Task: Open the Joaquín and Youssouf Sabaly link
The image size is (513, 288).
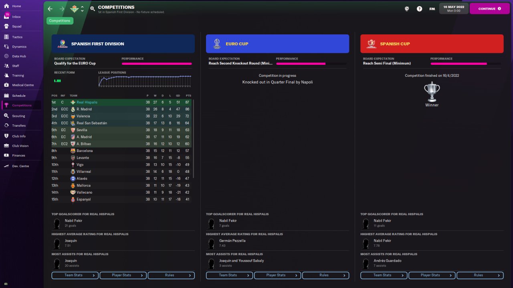Action: (x=241, y=261)
